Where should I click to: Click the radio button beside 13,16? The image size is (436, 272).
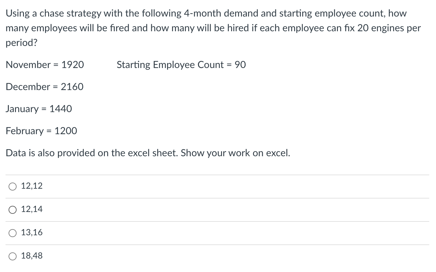tap(12, 233)
